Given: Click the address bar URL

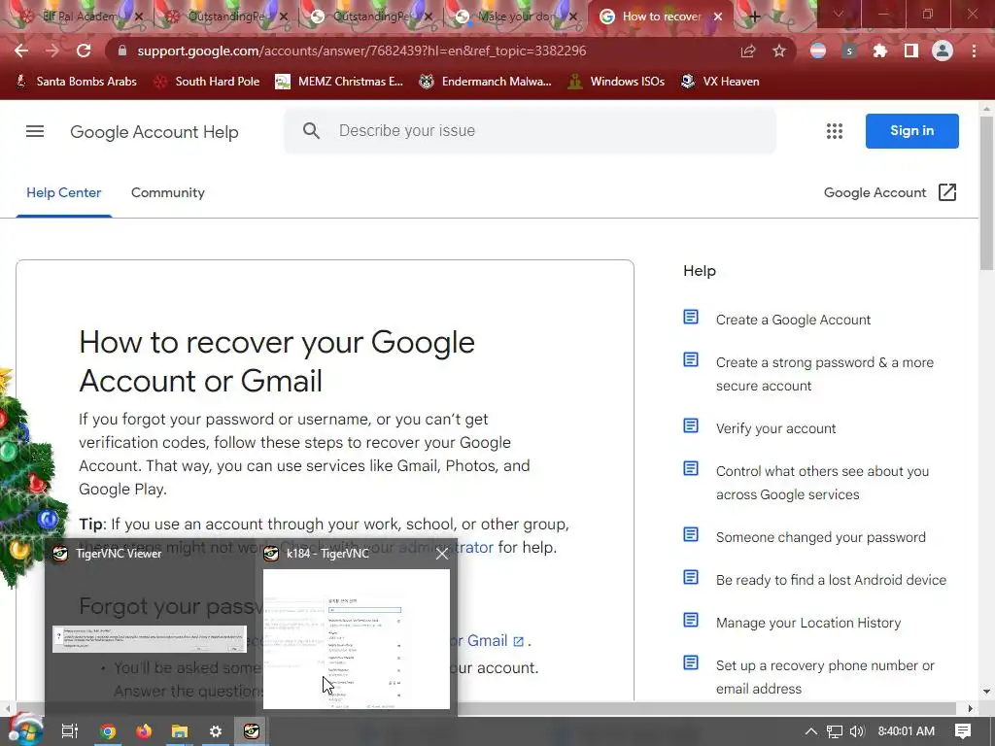Looking at the screenshot, I should pos(361,51).
